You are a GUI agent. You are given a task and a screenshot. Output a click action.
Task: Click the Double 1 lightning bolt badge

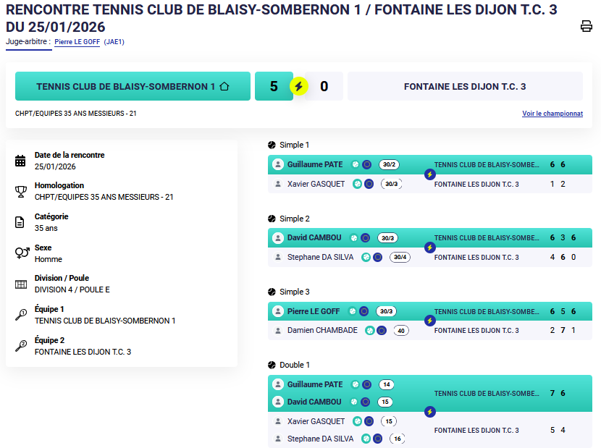coord(429,412)
